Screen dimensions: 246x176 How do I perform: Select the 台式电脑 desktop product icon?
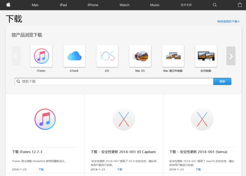pyautogui.click(x=206, y=56)
